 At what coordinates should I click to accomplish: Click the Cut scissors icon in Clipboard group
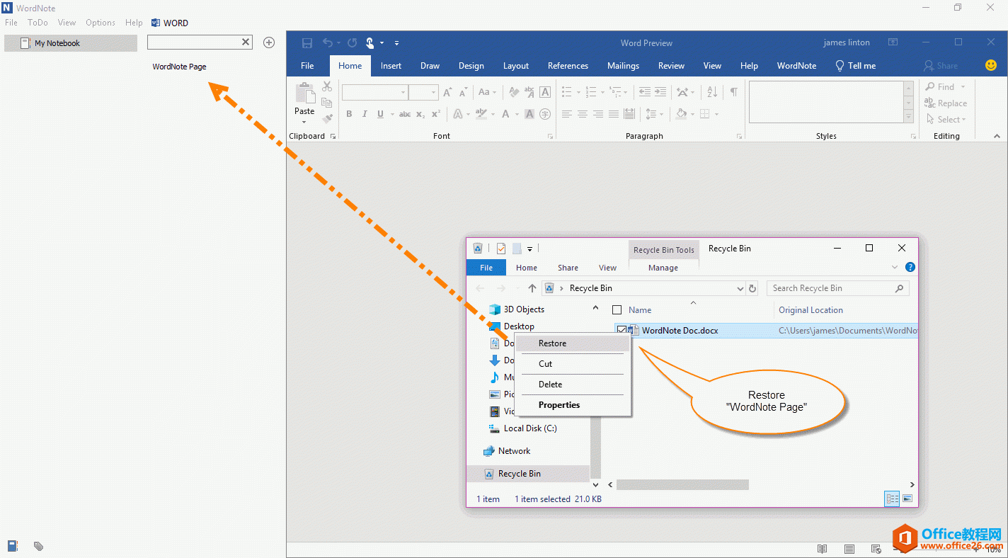(x=327, y=86)
